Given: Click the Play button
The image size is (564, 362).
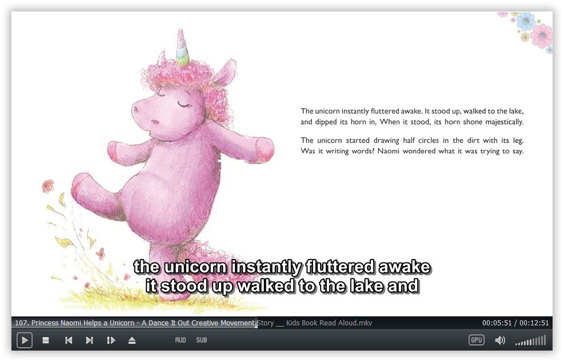Looking at the screenshot, I should (x=25, y=340).
